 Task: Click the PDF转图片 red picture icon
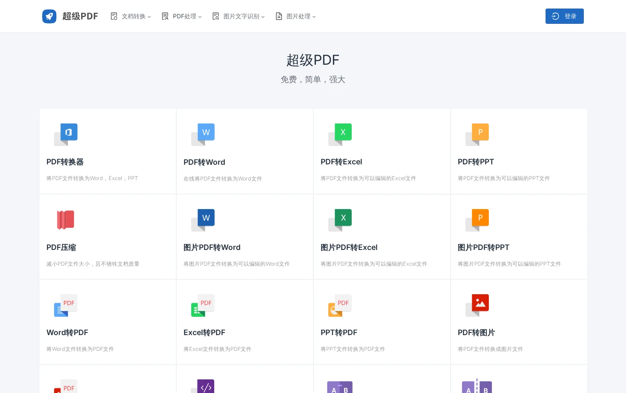point(477,305)
